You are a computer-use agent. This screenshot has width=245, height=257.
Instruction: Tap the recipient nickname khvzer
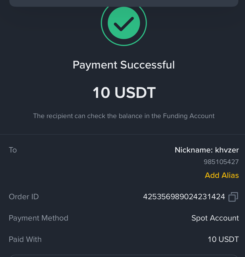227,150
